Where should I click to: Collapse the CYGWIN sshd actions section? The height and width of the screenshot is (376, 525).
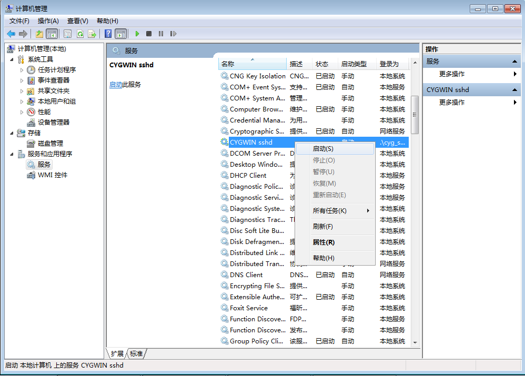(514, 90)
